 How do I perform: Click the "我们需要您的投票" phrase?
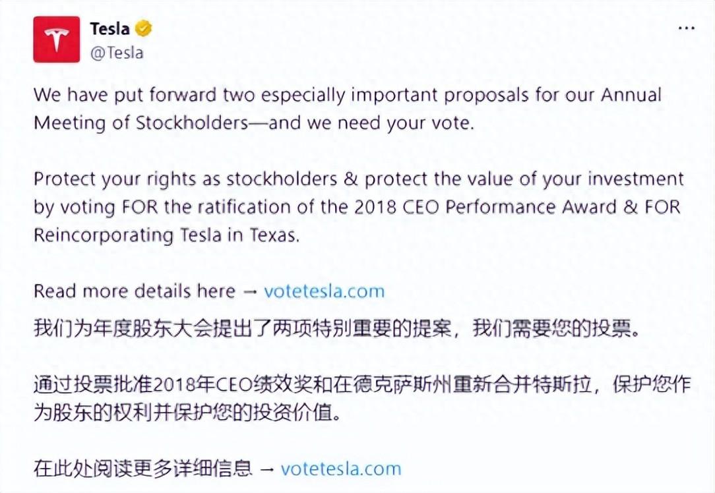point(556,328)
